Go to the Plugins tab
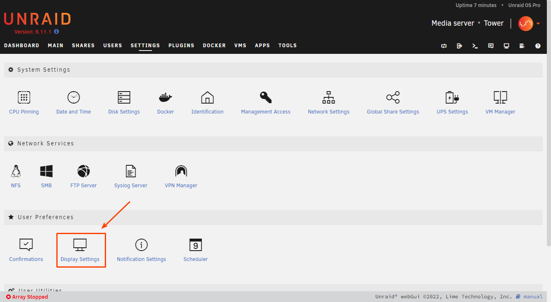 coord(181,46)
